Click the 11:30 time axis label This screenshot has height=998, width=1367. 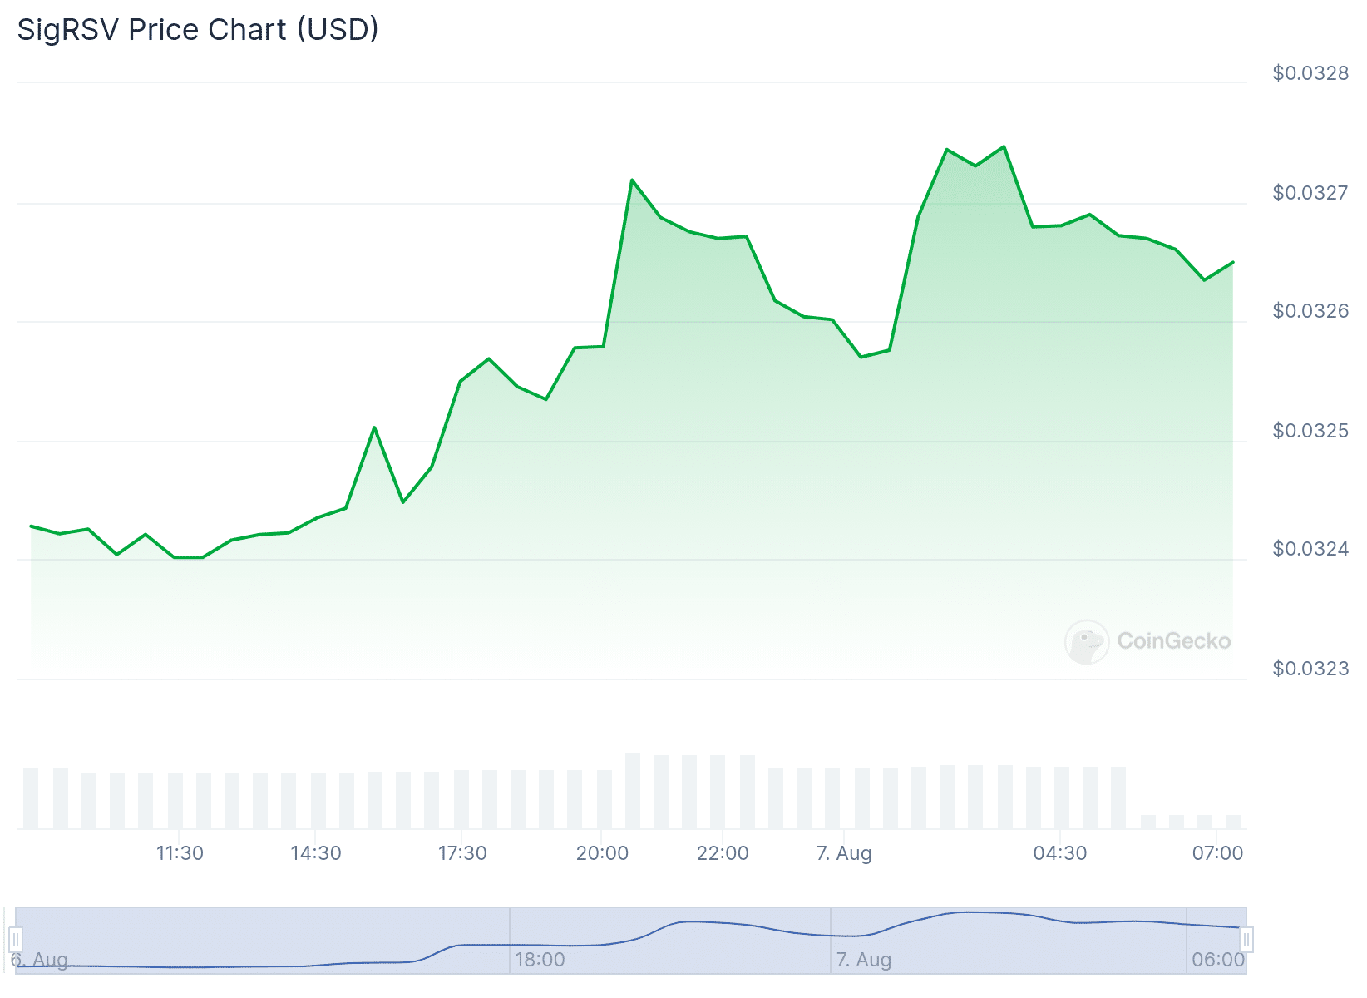pos(180,853)
